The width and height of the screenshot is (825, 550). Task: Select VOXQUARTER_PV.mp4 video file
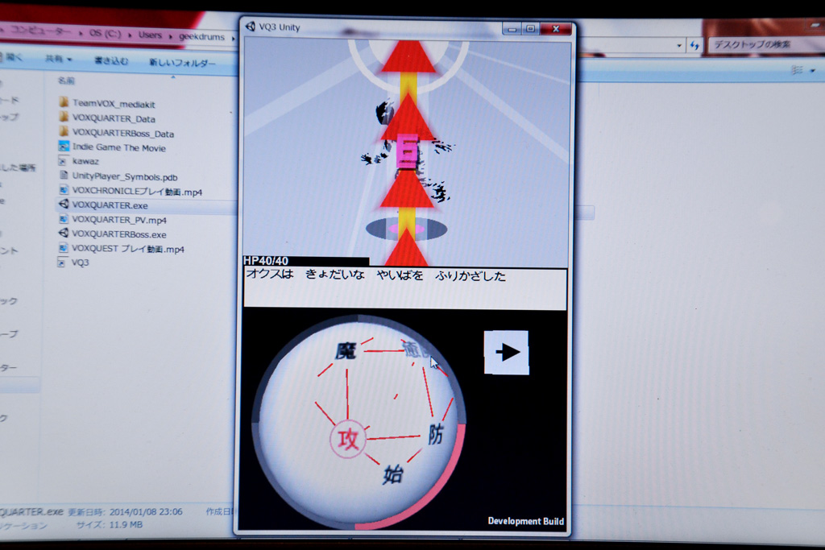tap(113, 219)
